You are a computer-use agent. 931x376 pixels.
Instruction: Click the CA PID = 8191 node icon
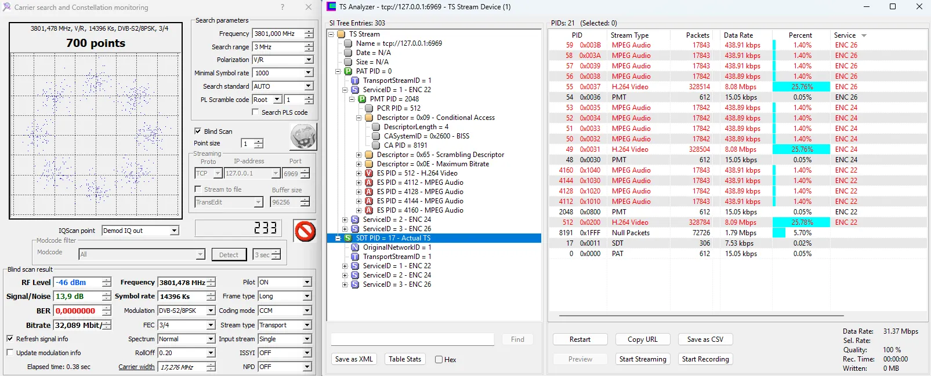point(376,145)
